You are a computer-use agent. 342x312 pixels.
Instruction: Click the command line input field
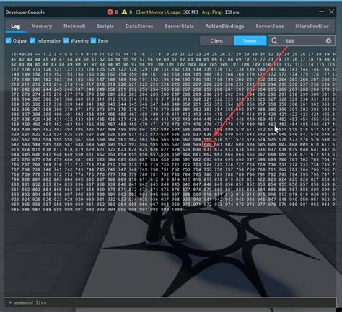coord(170,303)
